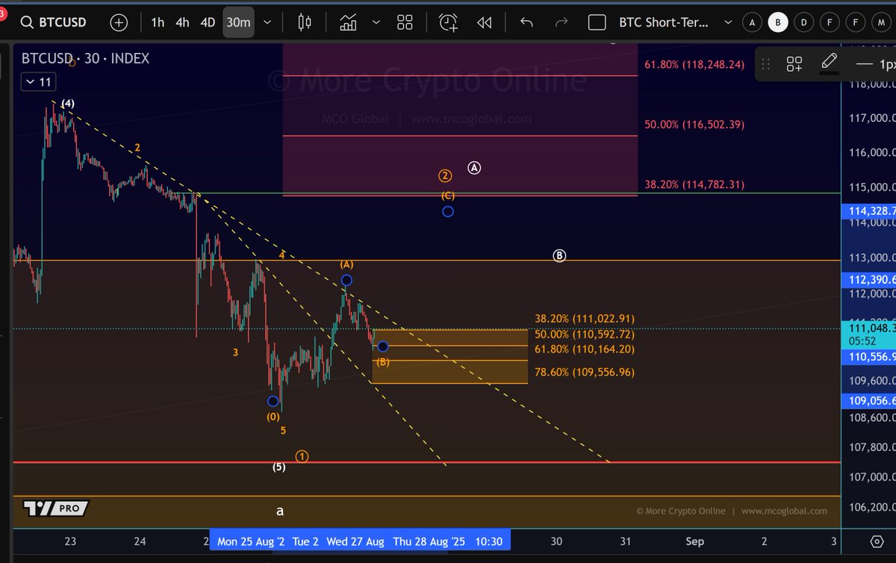Enable the circled D quick-access button

coord(804,22)
